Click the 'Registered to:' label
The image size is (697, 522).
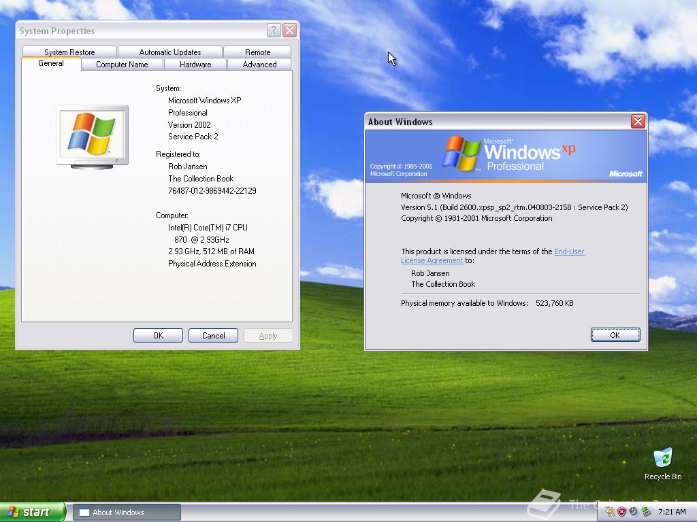click(x=178, y=154)
